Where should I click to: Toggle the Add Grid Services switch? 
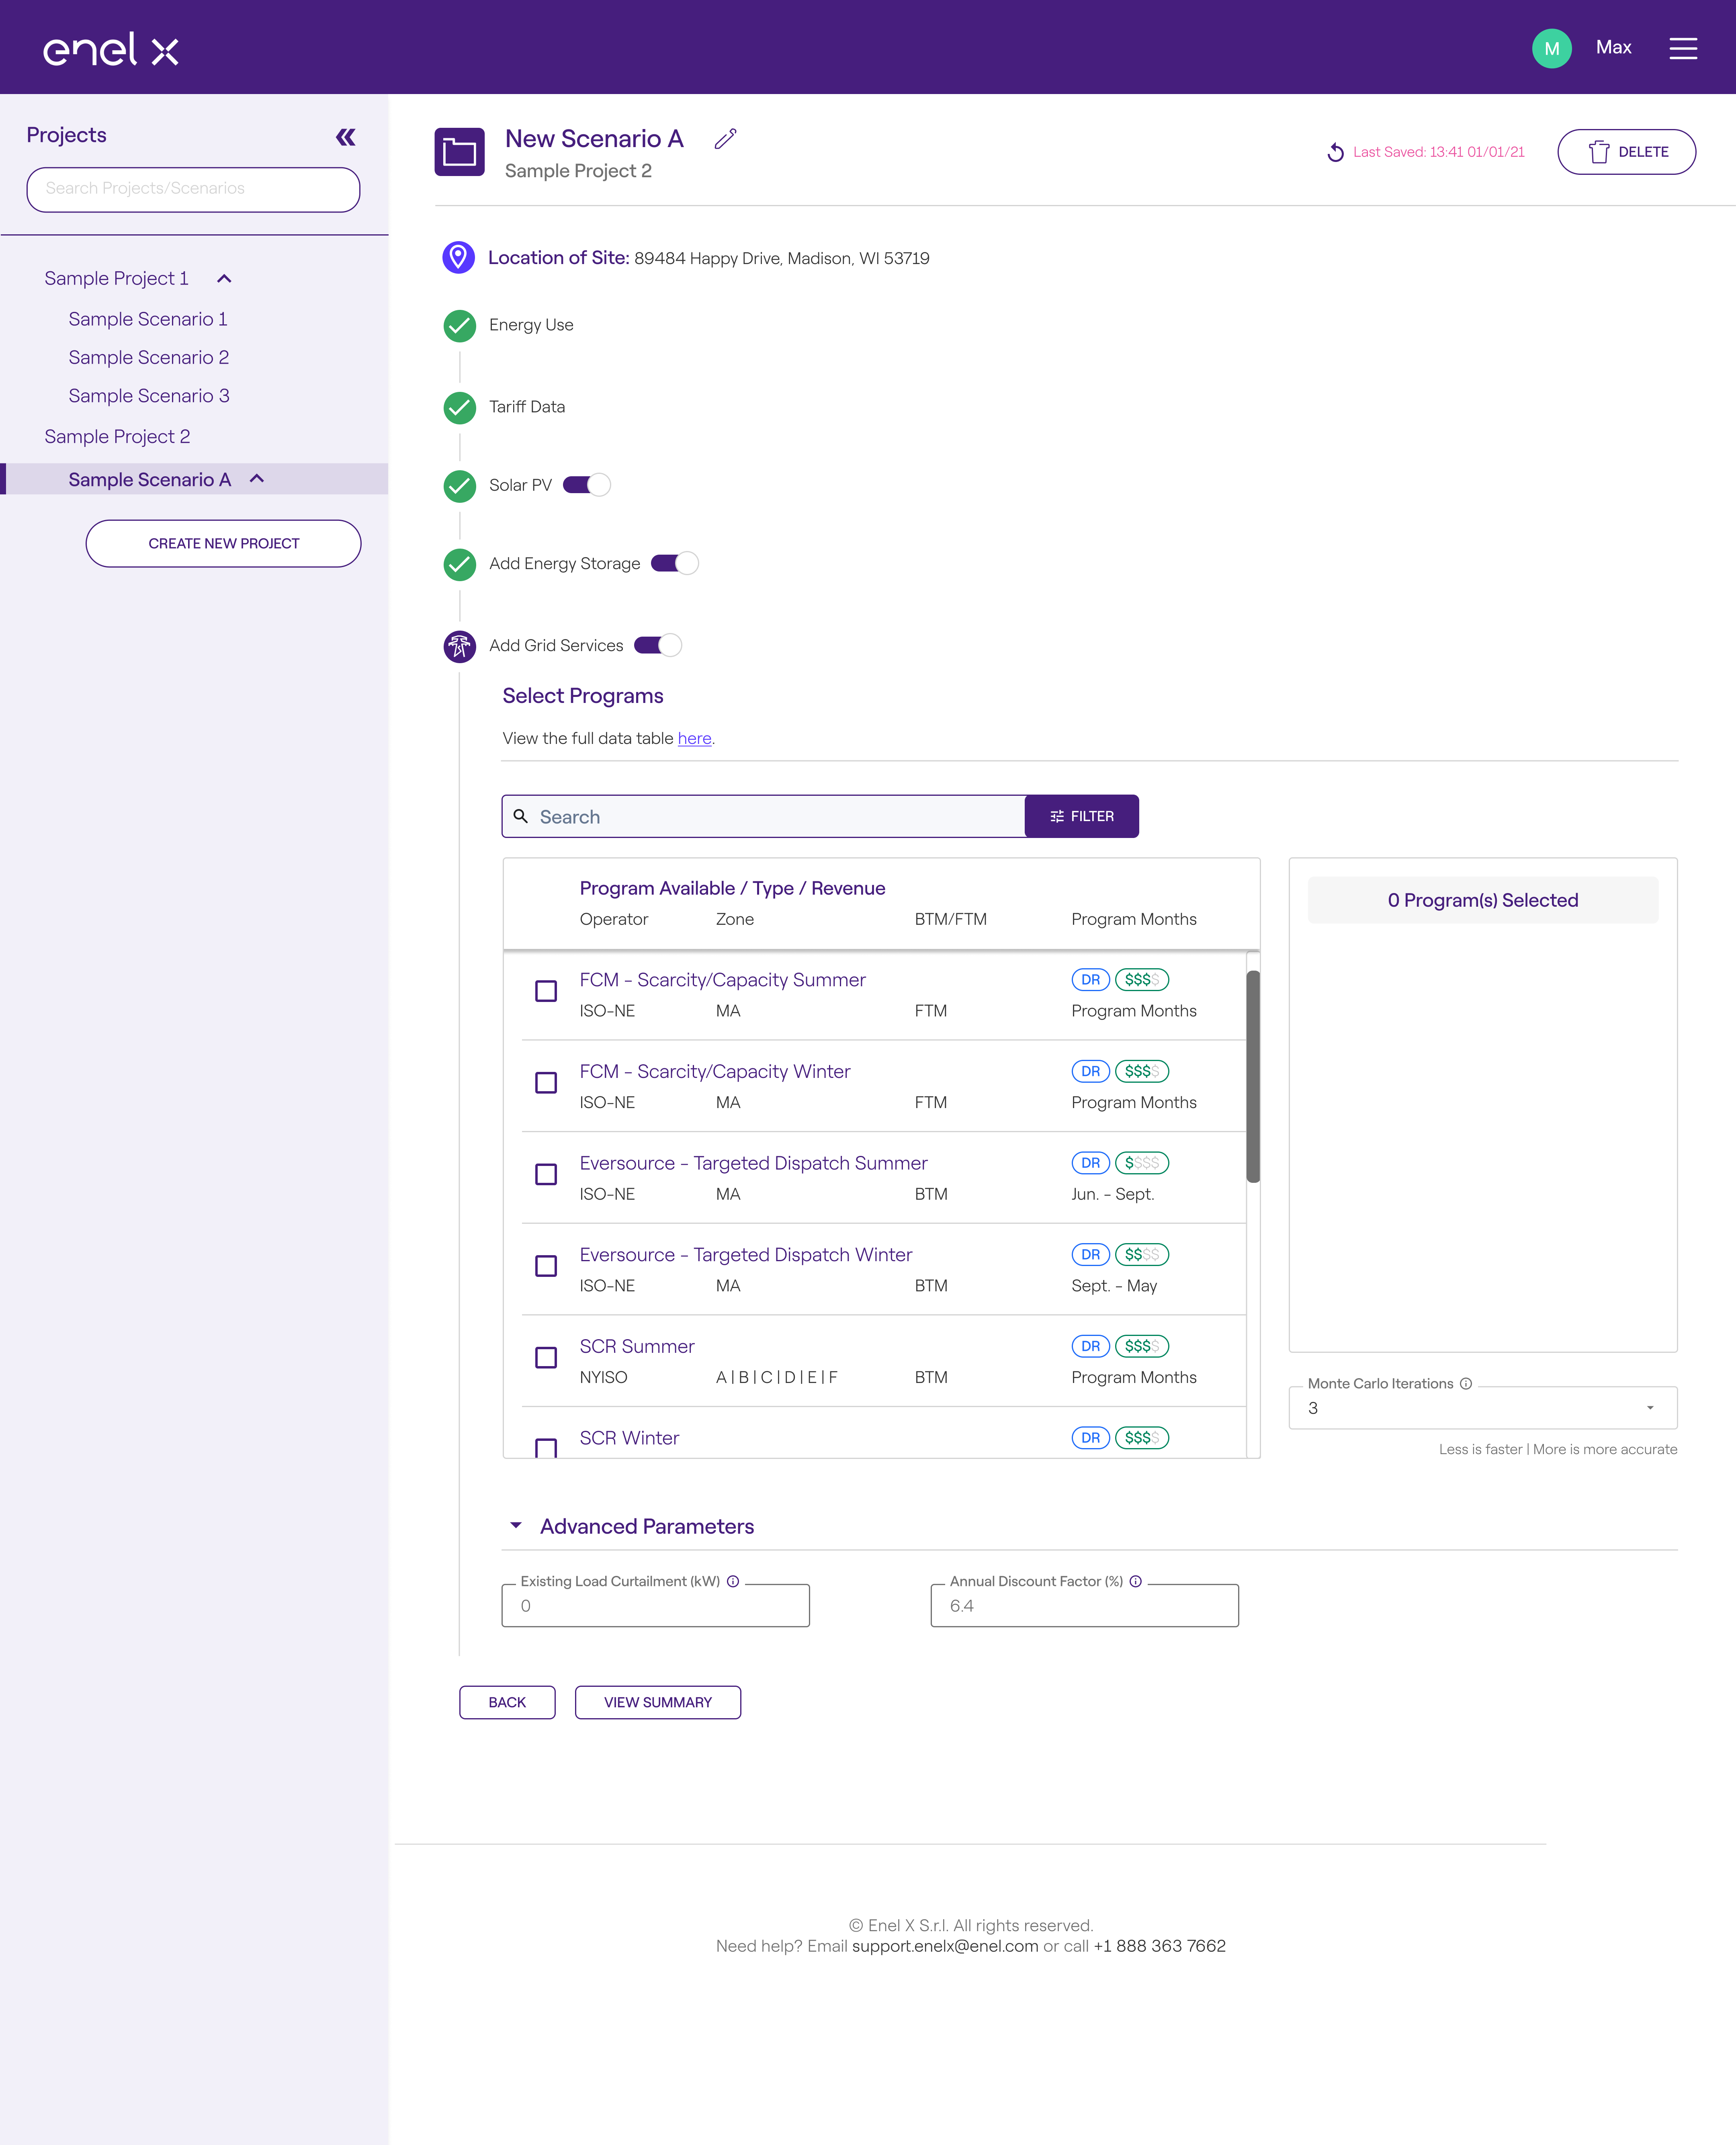658,645
